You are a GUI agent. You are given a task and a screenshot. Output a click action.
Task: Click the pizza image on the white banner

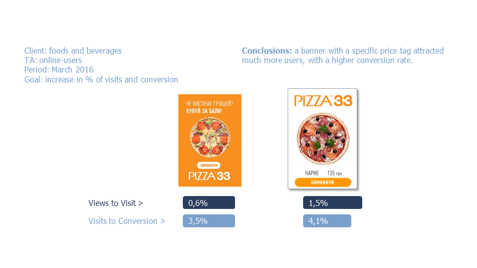tap(323, 139)
